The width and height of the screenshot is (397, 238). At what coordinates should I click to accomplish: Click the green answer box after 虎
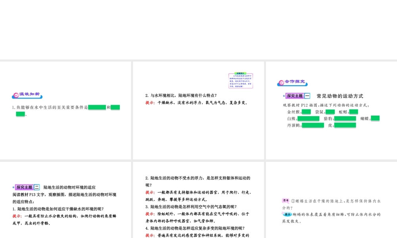coord(345,125)
